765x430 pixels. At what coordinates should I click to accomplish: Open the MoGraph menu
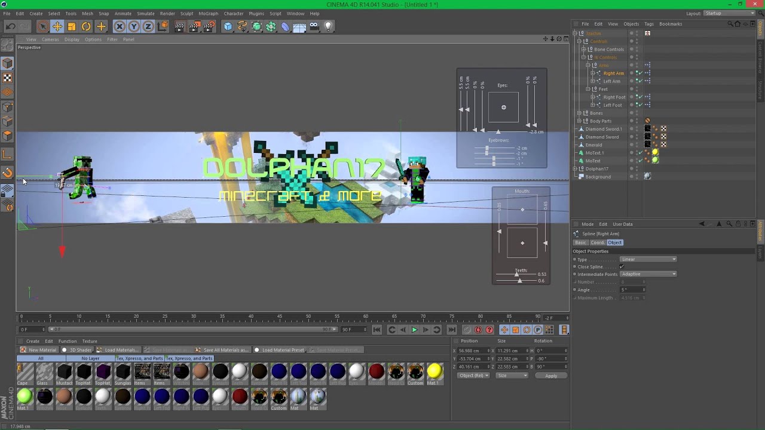click(x=209, y=13)
